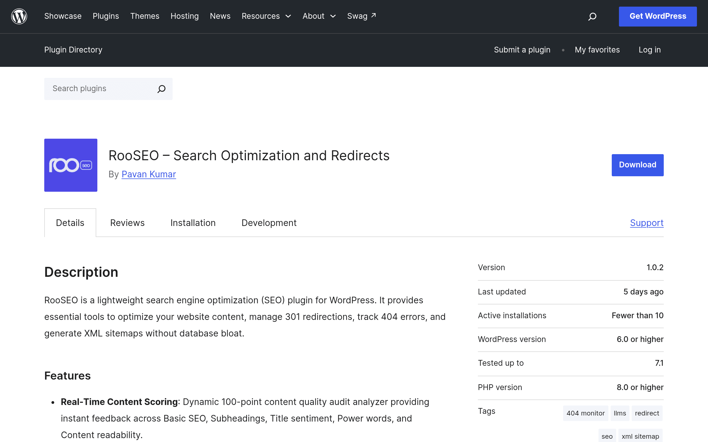Image resolution: width=708 pixels, height=442 pixels.
Task: Open the Showcase menu item
Action: pos(63,16)
